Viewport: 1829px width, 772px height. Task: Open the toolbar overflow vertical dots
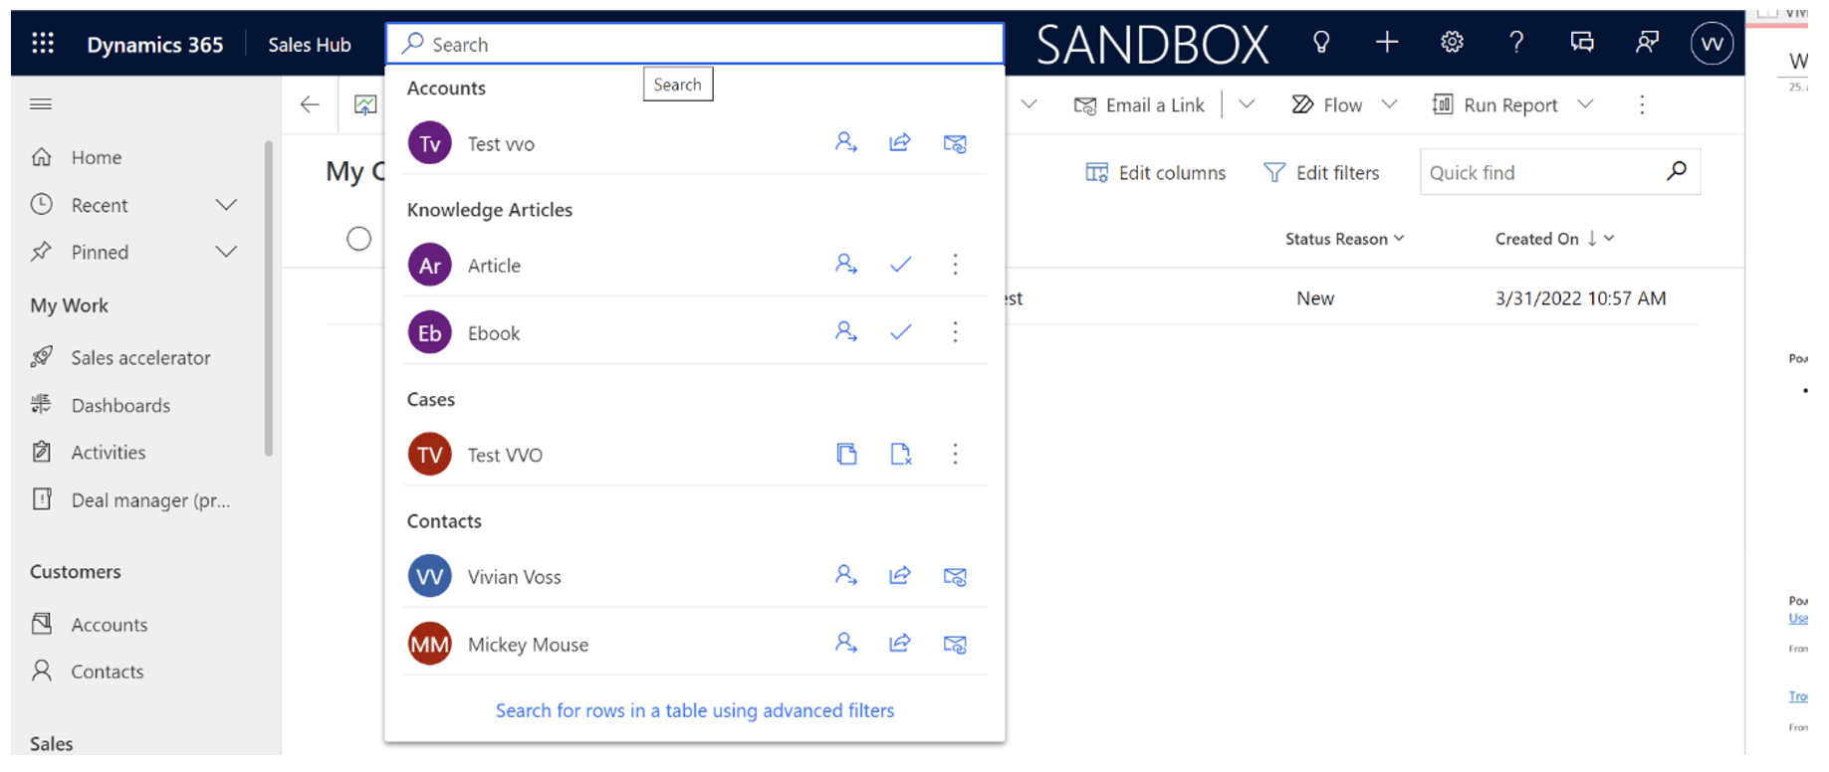[x=1642, y=104]
